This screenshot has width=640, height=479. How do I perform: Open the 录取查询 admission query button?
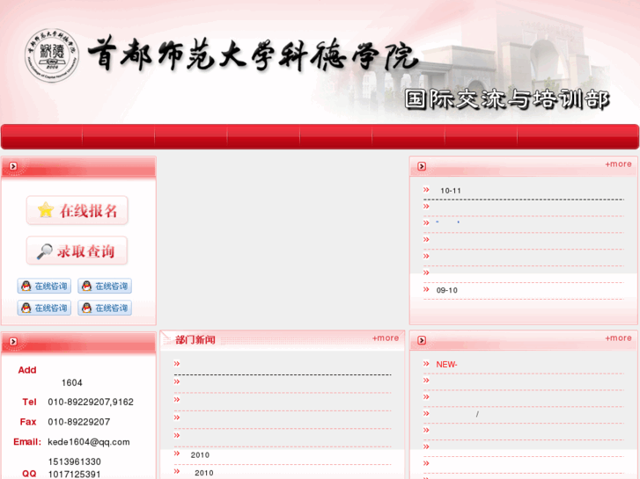[77, 250]
